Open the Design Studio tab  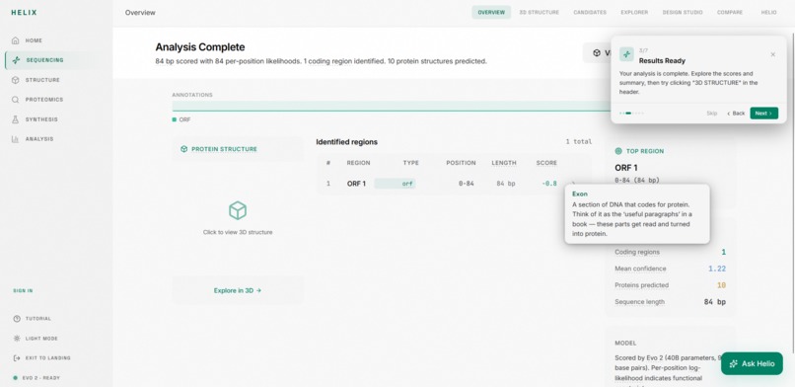click(x=683, y=12)
